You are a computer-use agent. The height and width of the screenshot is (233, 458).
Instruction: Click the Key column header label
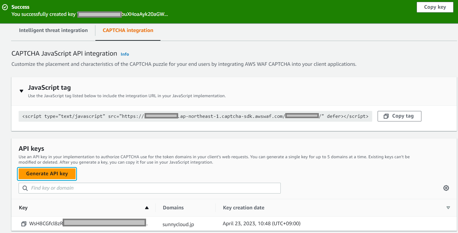click(x=23, y=208)
